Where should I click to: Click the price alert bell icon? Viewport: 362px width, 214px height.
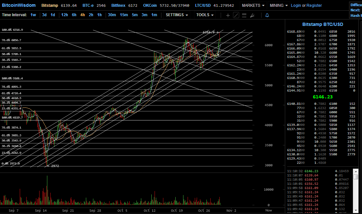[267, 15]
